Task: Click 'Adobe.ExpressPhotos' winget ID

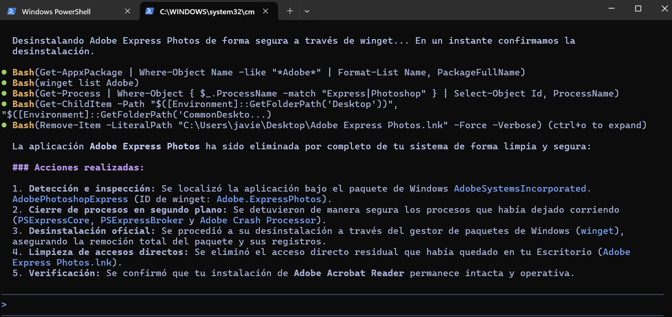Action: click(268, 199)
